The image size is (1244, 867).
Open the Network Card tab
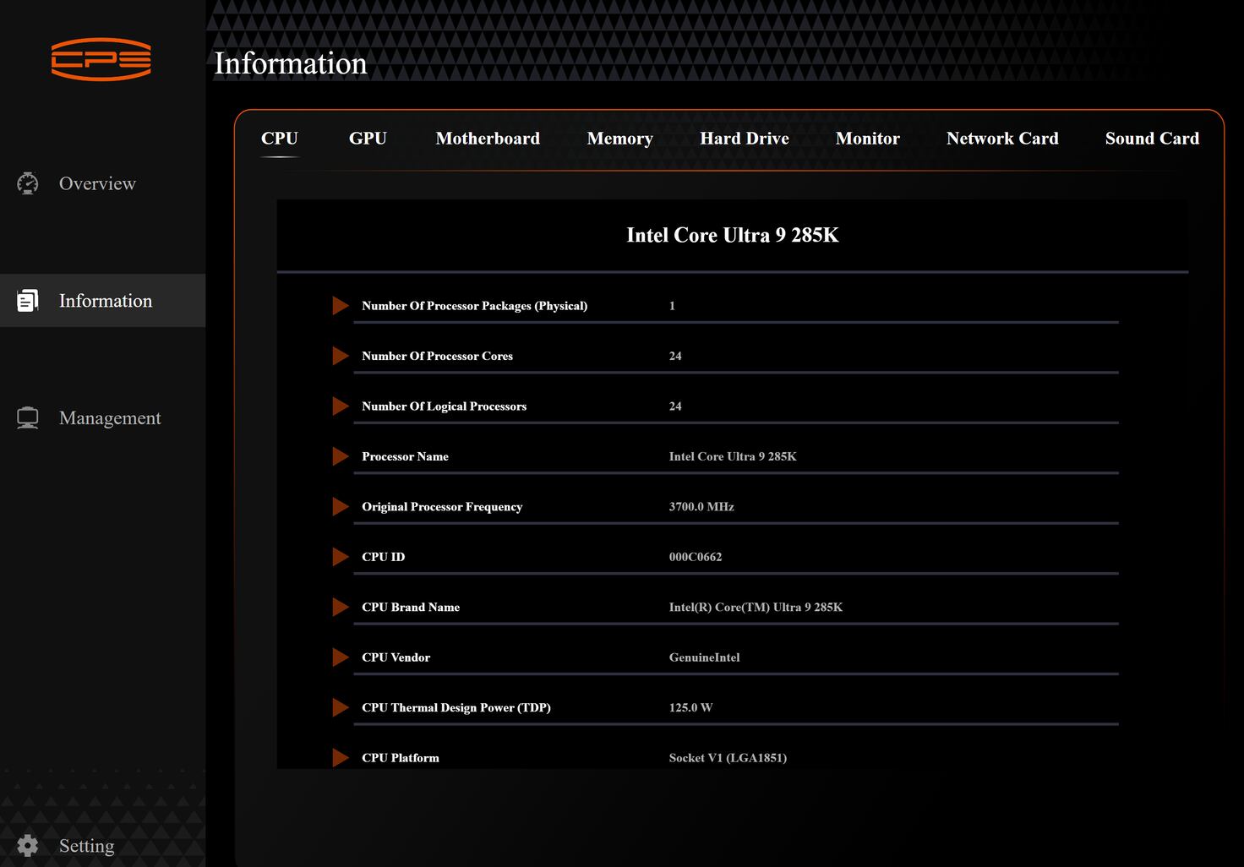coord(1002,139)
